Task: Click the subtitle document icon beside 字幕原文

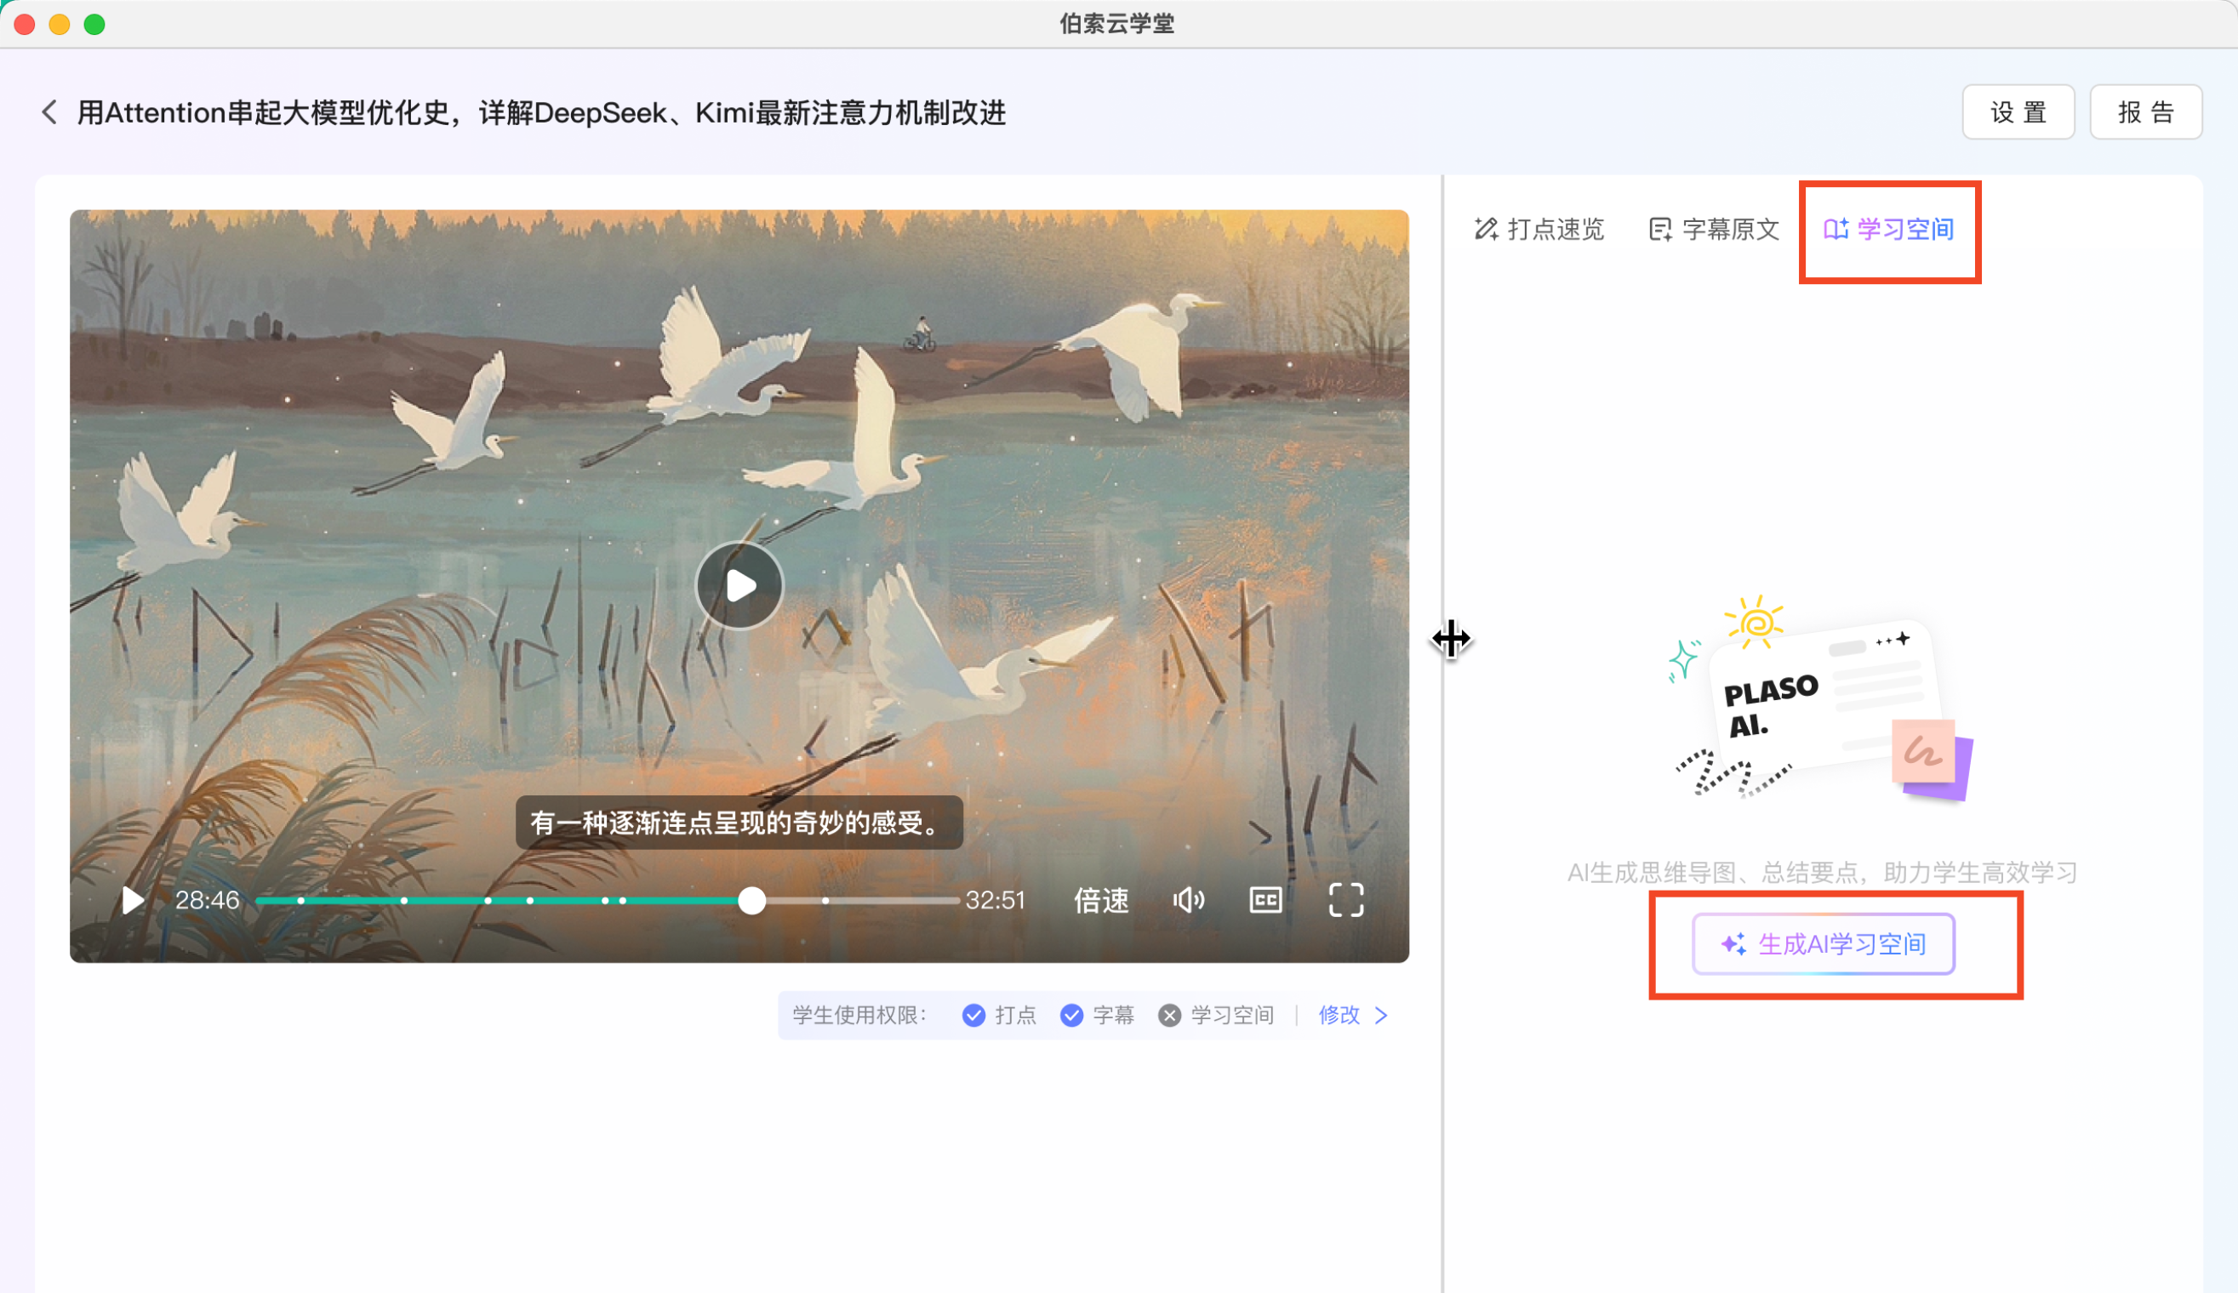Action: point(1660,230)
